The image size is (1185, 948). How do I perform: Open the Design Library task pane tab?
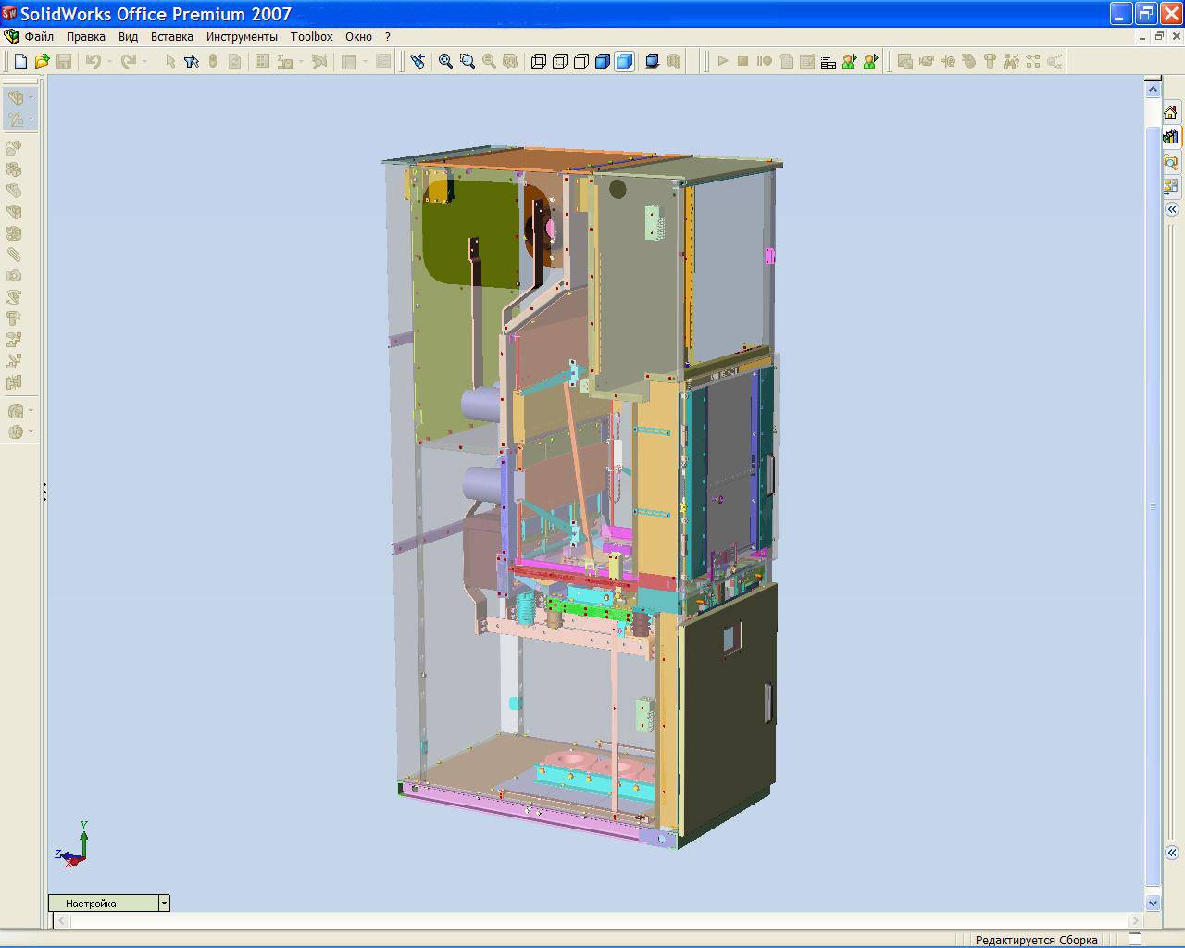click(x=1171, y=137)
